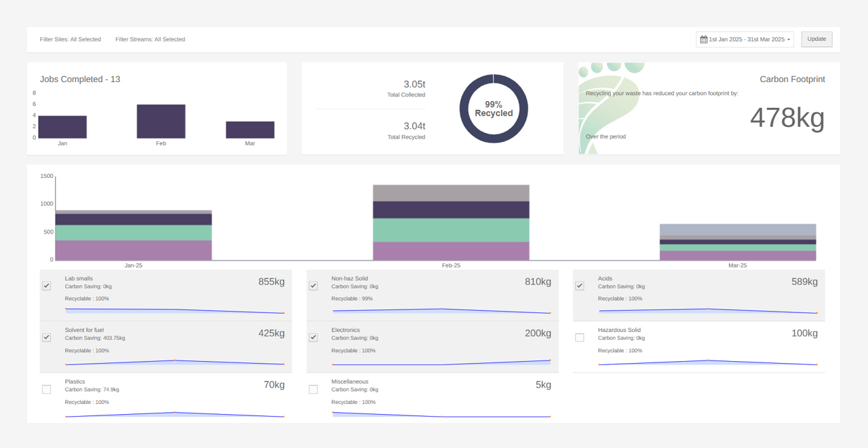Click the Lab smalls sparkline chart
Viewport: 868px width, 448px height.
(x=174, y=311)
